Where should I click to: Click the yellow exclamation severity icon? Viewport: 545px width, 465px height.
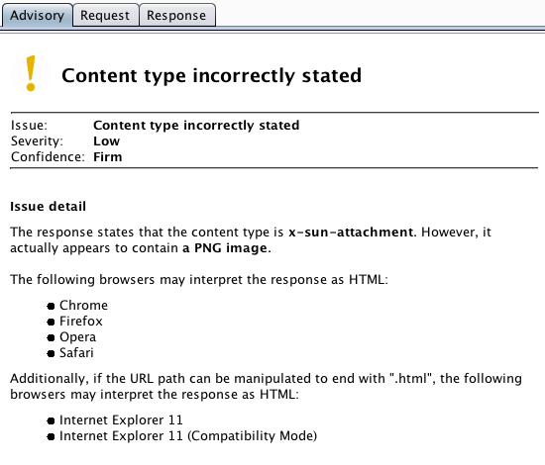[x=31, y=73]
